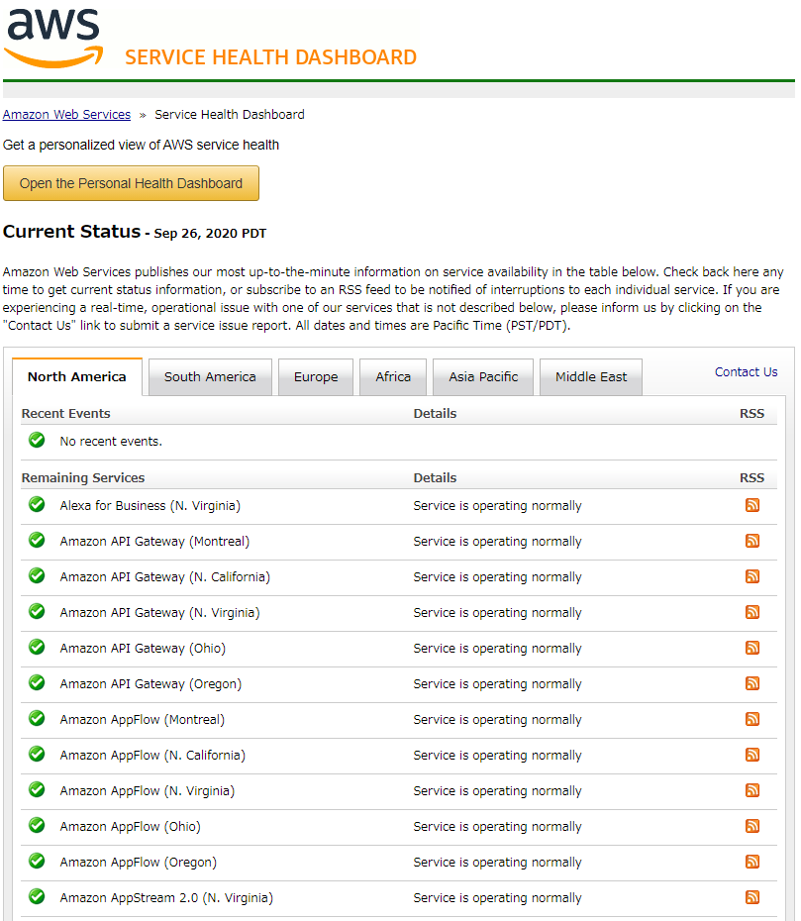Follow the Amazon Web Services breadcrumb link

tap(67, 115)
